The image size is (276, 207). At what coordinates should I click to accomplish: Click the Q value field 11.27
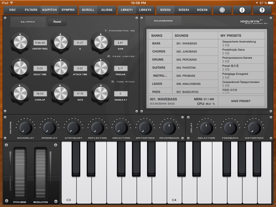80,43
